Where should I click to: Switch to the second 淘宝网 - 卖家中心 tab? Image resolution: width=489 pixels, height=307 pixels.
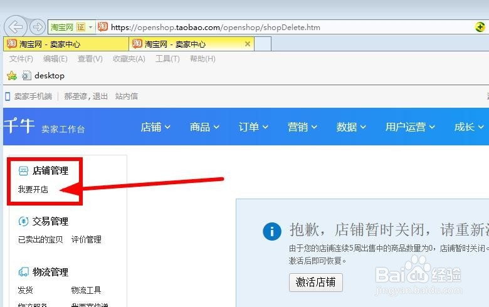point(191,44)
